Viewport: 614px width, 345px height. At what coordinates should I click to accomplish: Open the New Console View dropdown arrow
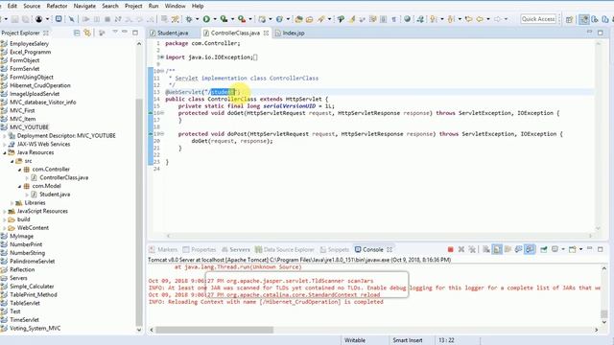pos(580,249)
